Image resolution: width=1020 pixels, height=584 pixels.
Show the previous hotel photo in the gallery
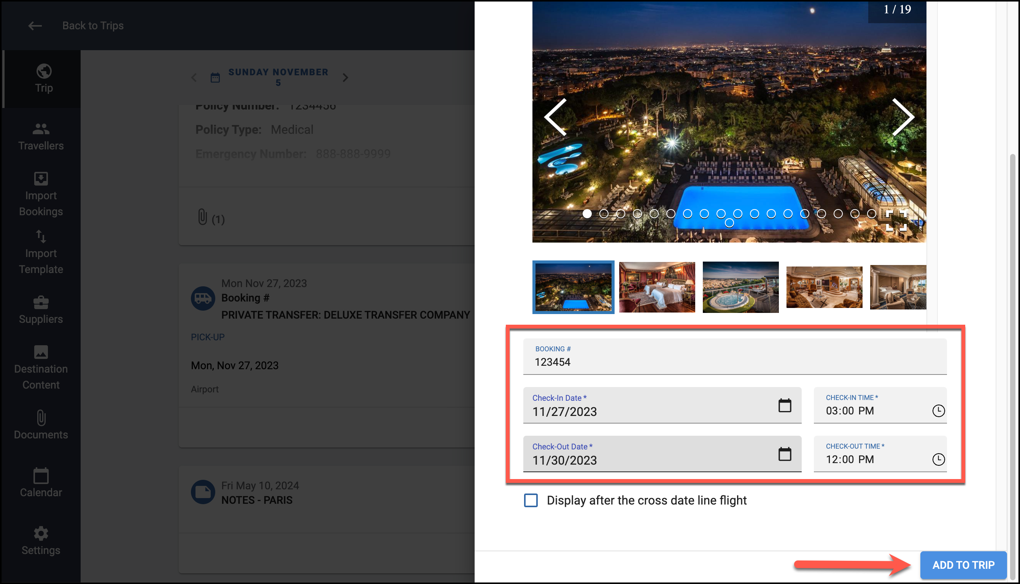pyautogui.click(x=556, y=117)
